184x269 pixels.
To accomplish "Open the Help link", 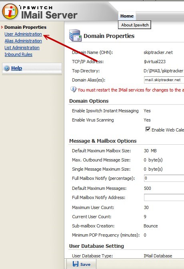I will coord(16,68).
